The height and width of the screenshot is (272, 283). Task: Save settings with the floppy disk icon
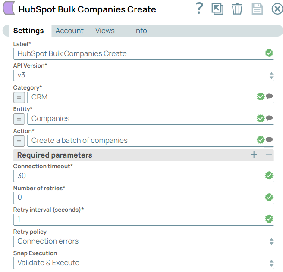pos(257,9)
